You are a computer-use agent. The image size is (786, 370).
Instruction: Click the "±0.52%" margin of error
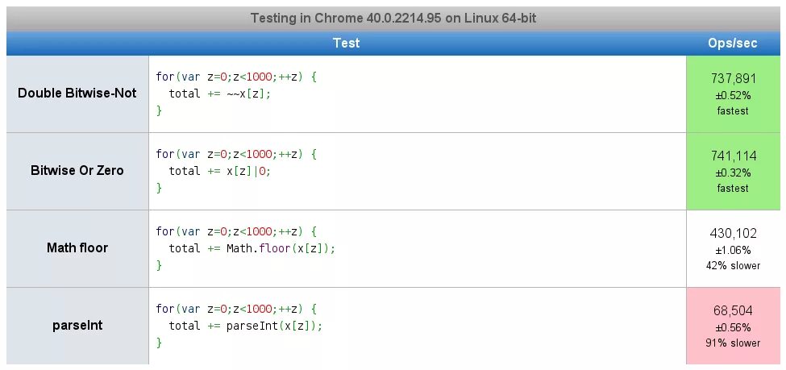tap(733, 95)
